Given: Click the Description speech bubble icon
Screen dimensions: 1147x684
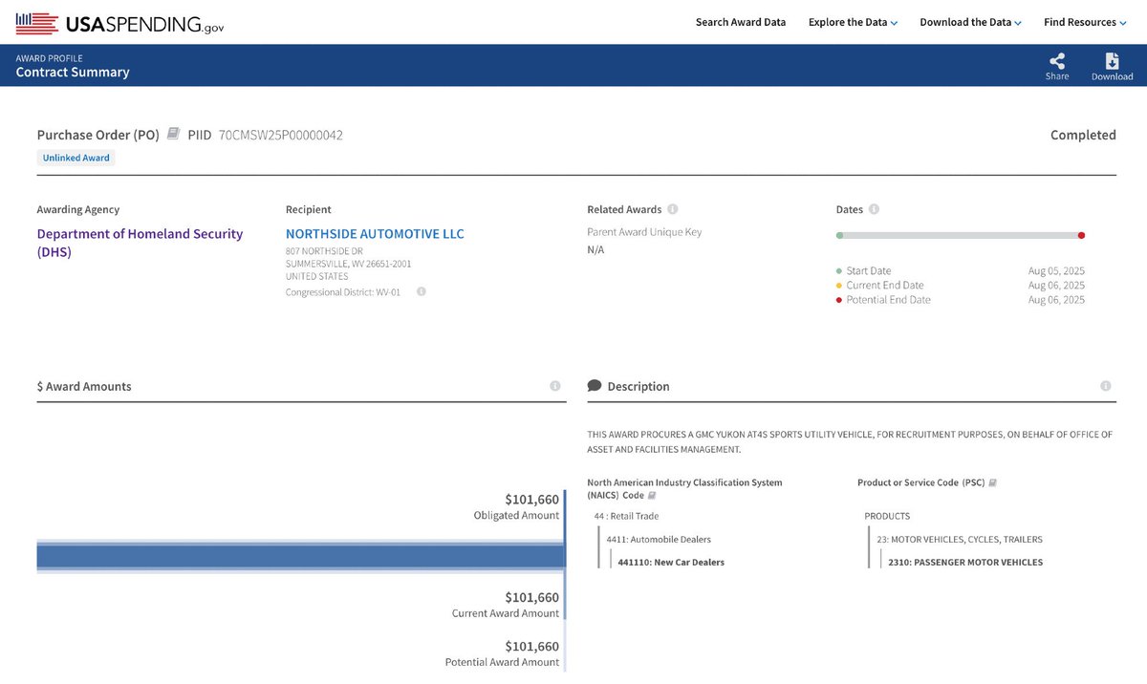Looking at the screenshot, I should click(595, 386).
